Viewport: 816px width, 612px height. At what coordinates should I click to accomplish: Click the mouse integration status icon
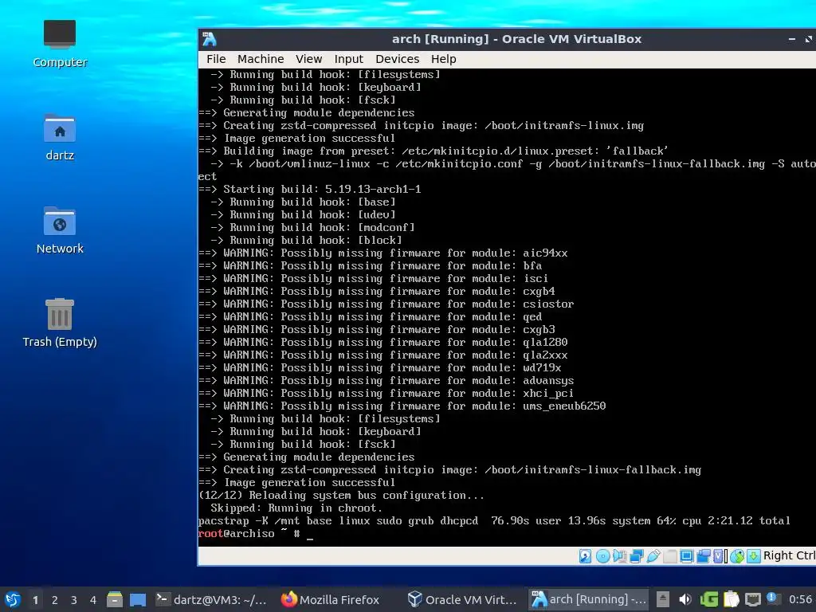point(737,556)
